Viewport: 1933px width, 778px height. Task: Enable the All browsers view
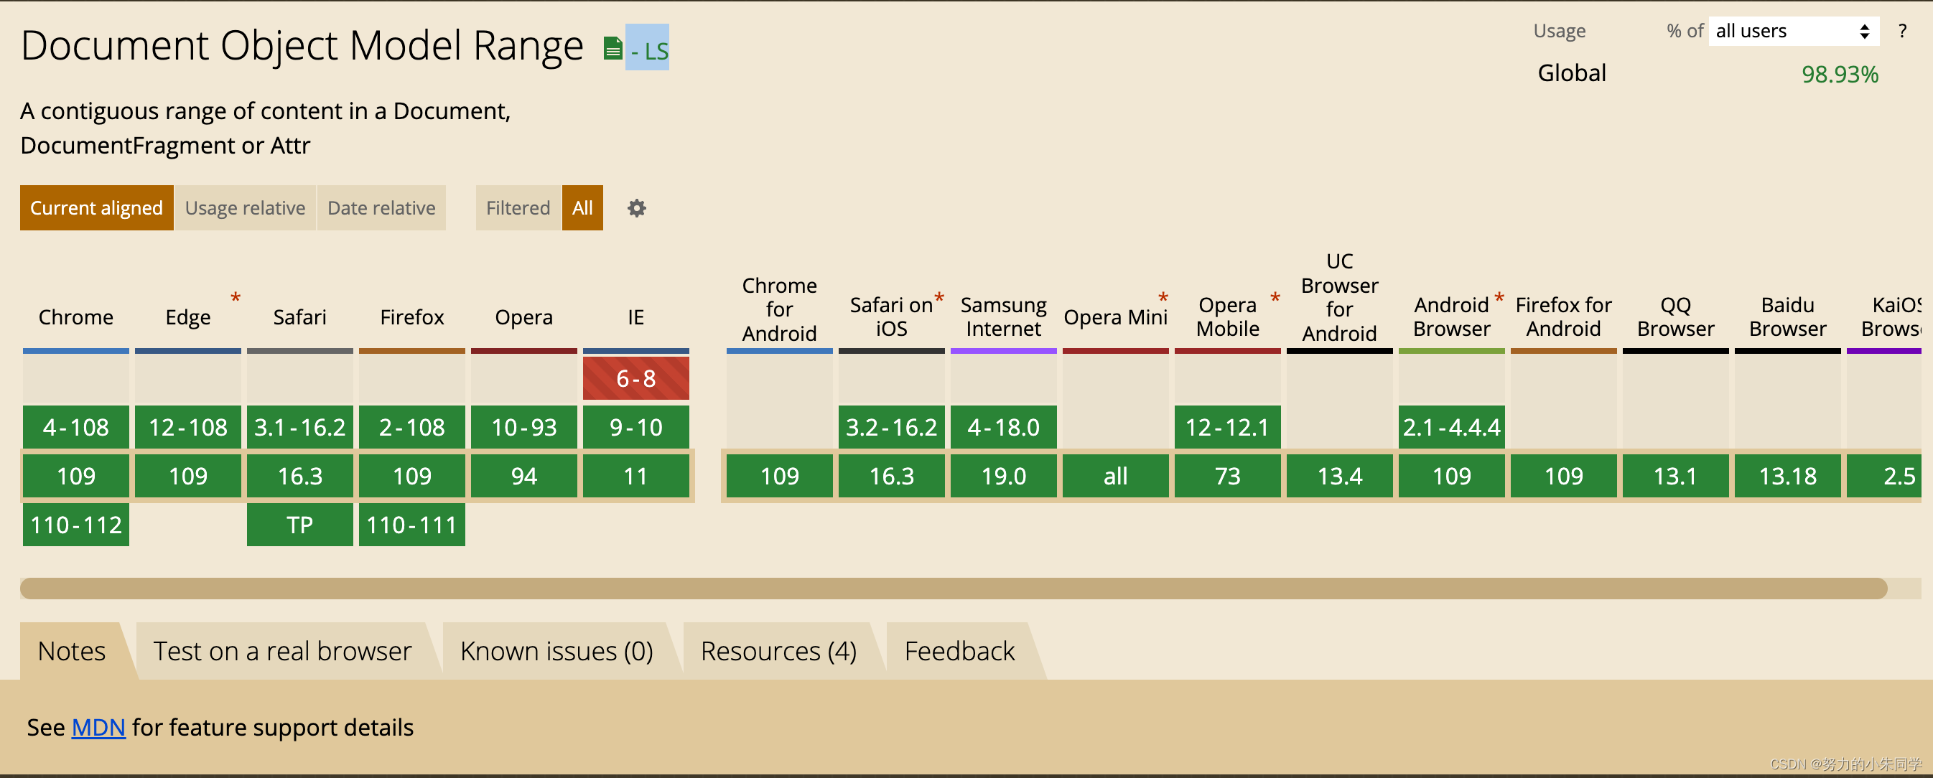(x=582, y=208)
